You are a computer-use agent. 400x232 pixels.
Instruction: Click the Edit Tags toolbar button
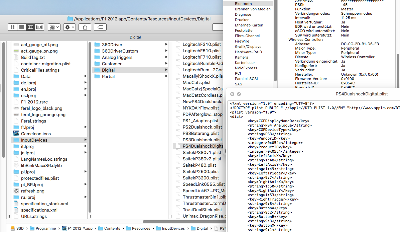click(x=100, y=27)
